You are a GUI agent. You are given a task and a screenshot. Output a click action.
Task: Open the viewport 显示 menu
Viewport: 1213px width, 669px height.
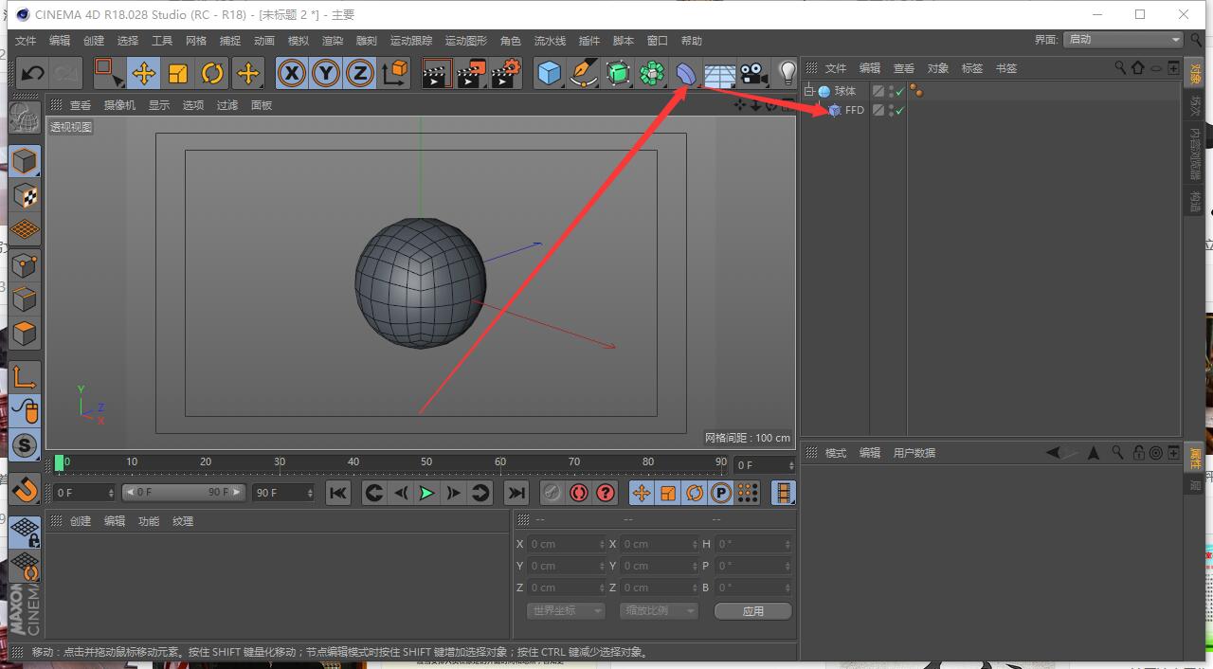159,105
